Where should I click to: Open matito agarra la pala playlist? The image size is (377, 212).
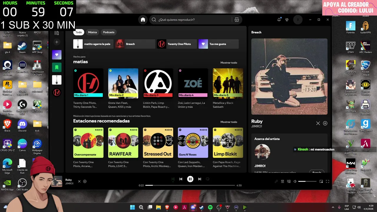[x=93, y=44]
